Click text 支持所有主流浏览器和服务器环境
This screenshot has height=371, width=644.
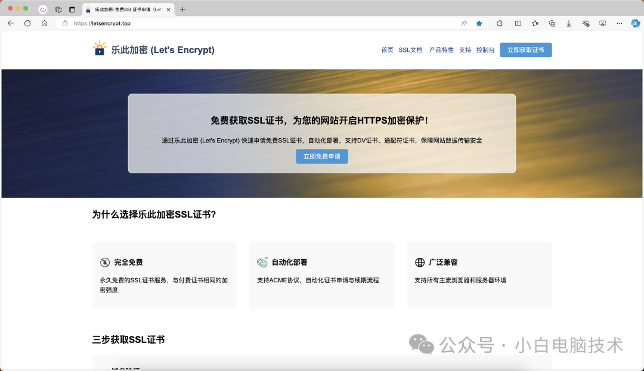pyautogui.click(x=460, y=280)
